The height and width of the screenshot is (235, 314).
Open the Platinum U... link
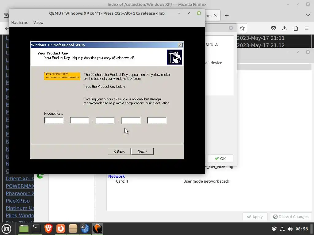(x=20, y=208)
